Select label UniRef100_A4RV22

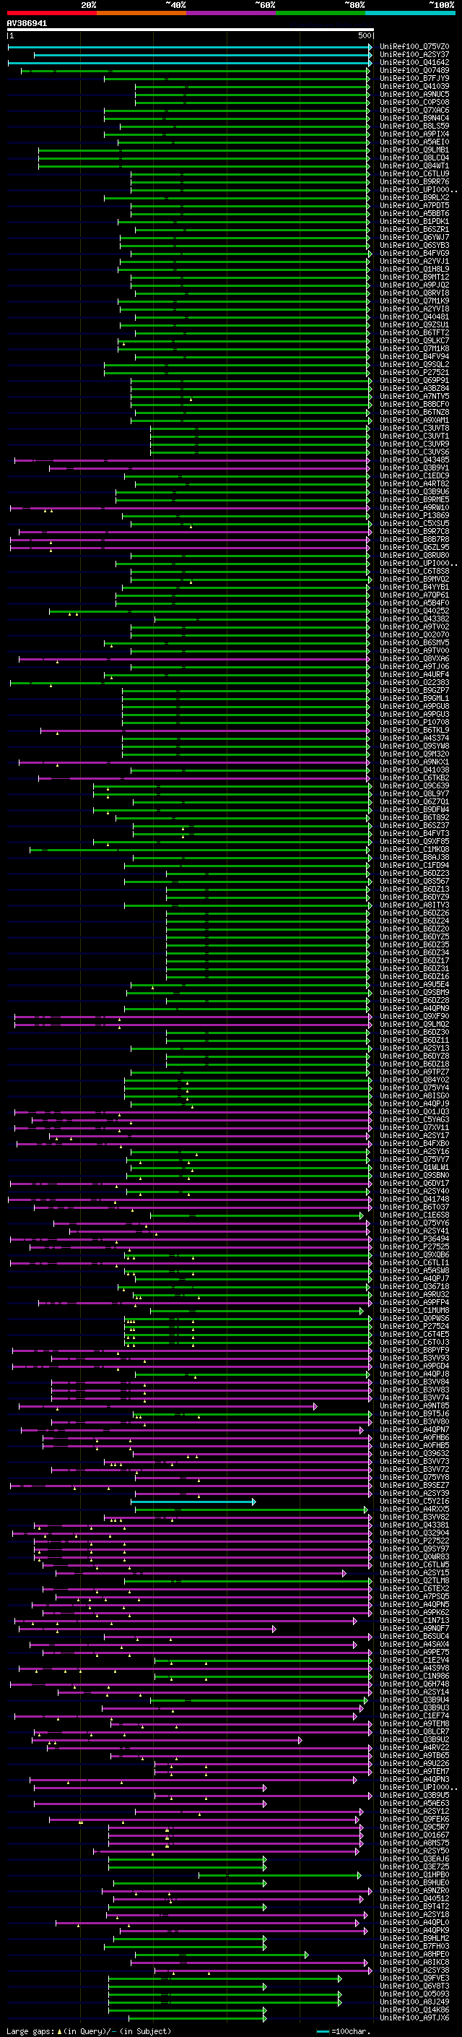(x=414, y=1747)
